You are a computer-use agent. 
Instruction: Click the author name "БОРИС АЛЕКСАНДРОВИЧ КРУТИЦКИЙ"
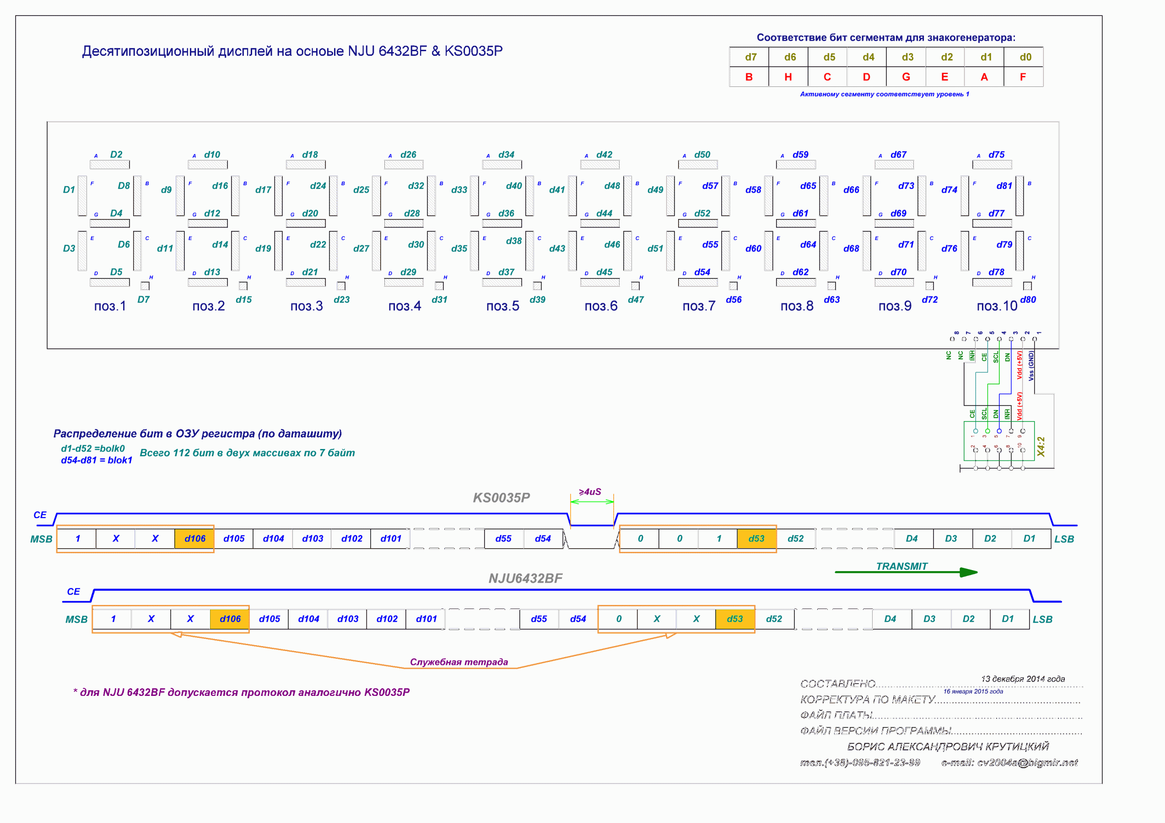tap(948, 747)
